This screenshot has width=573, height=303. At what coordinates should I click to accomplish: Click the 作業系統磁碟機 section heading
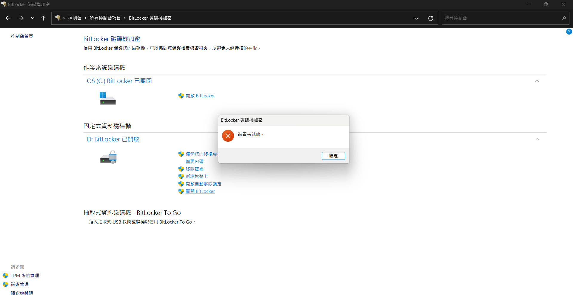point(104,68)
